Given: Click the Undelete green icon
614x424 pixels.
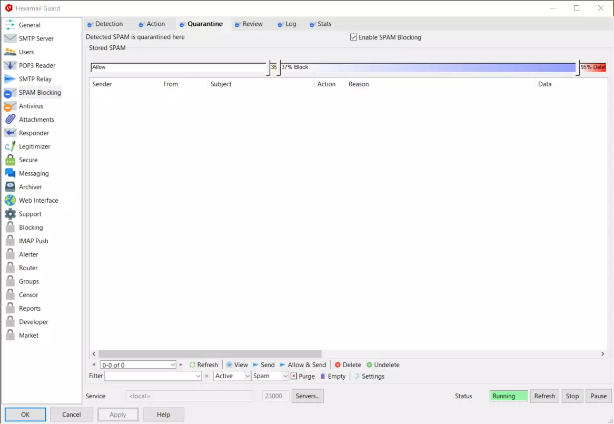Looking at the screenshot, I should 369,365.
